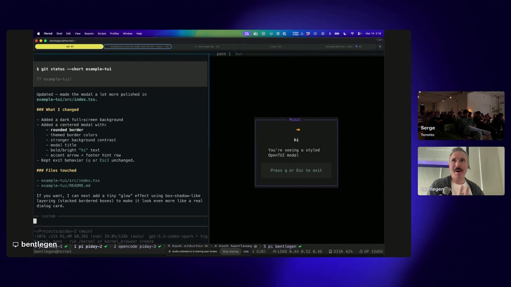Open the Profiles menu

[115, 33]
